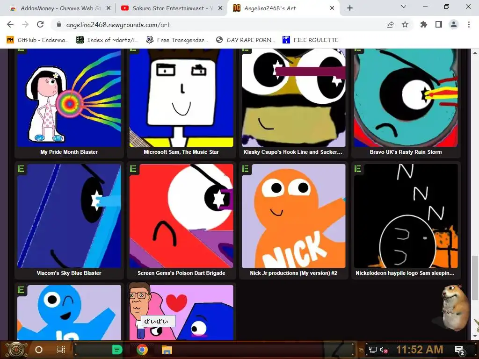Open the notification center icon
The height and width of the screenshot is (359, 479).
pos(460,350)
